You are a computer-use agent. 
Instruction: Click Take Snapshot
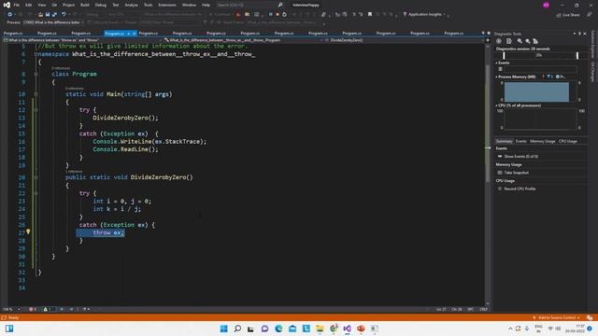517,173
